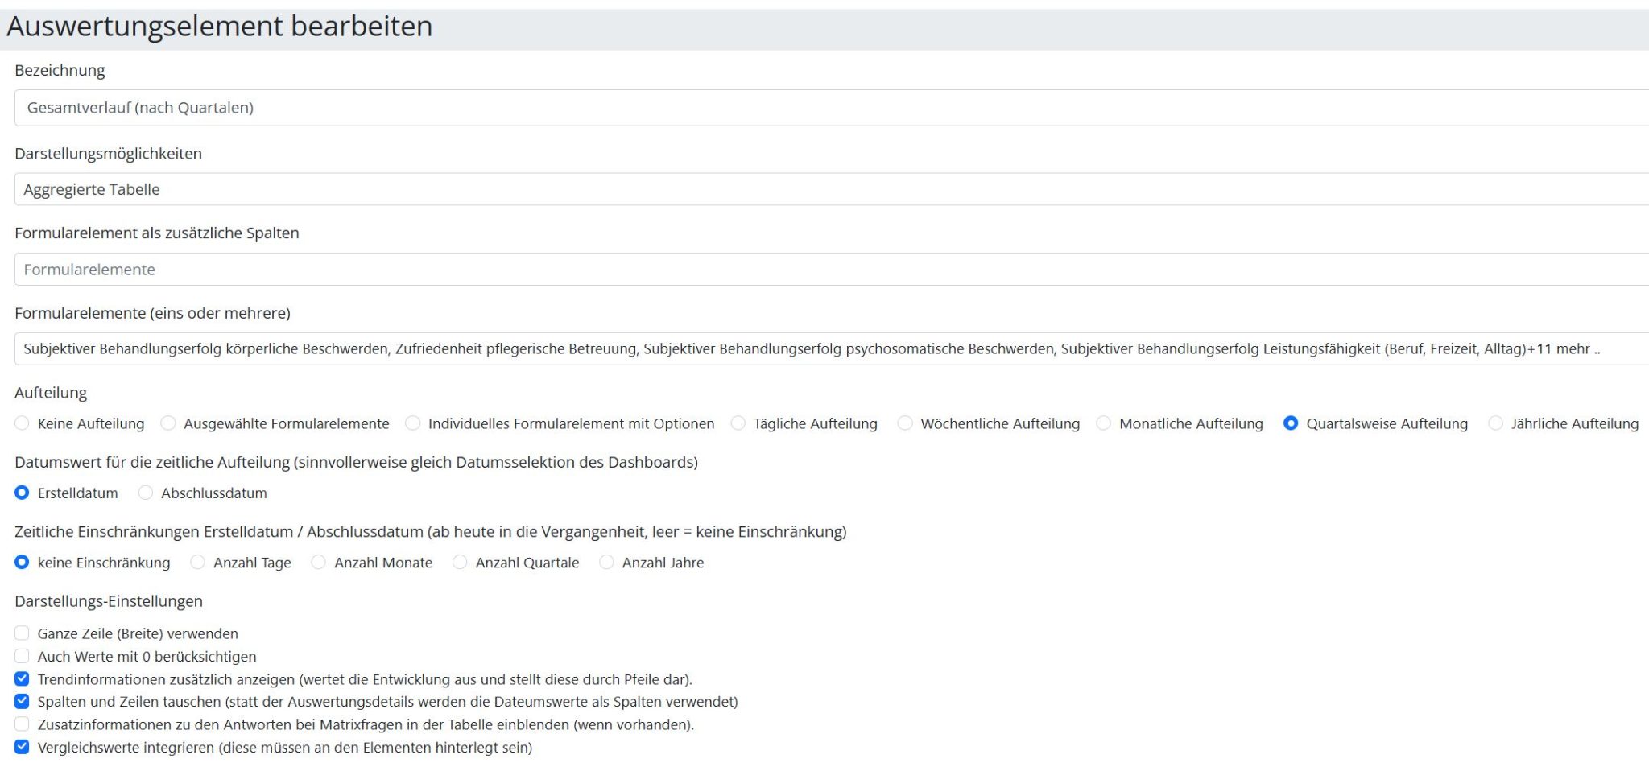Choose Individuelles Formularelement mit Optionen

click(x=413, y=423)
